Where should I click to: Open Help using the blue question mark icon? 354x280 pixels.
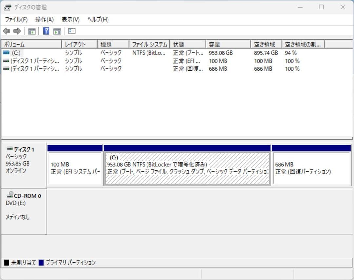tap(46, 31)
